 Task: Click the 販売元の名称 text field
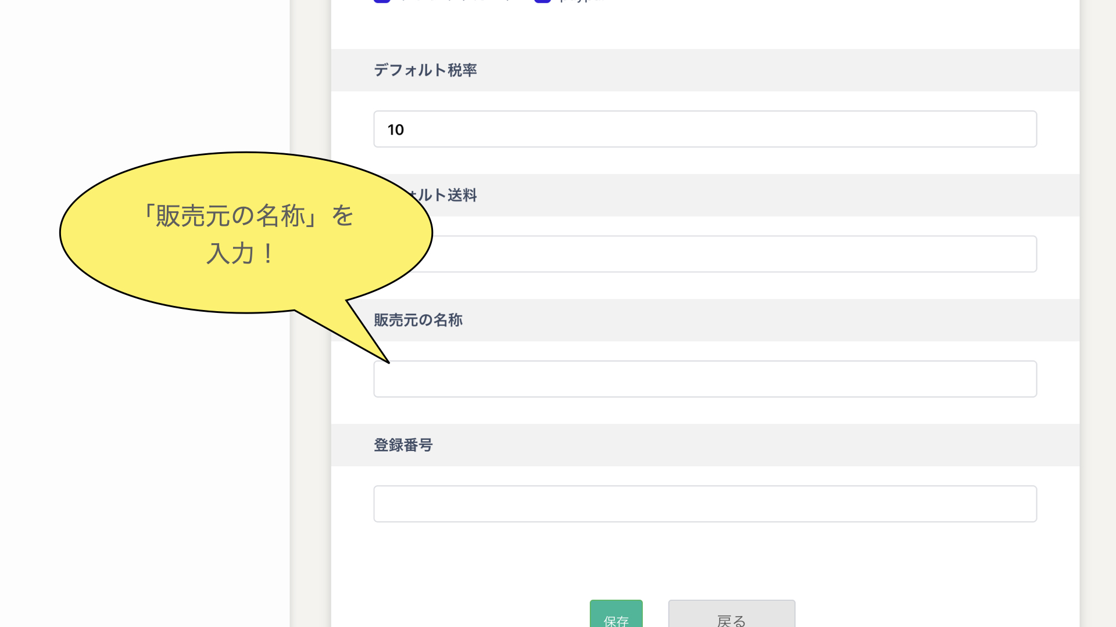(704, 379)
